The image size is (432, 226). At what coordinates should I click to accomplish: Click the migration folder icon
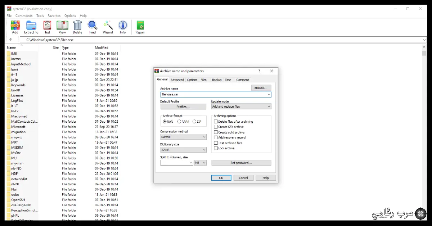click(x=9, y=132)
